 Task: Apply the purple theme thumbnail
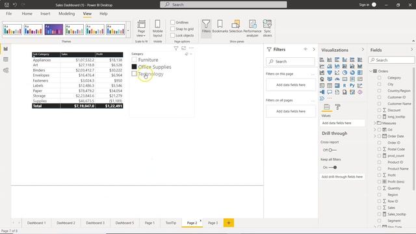tap(54, 29)
